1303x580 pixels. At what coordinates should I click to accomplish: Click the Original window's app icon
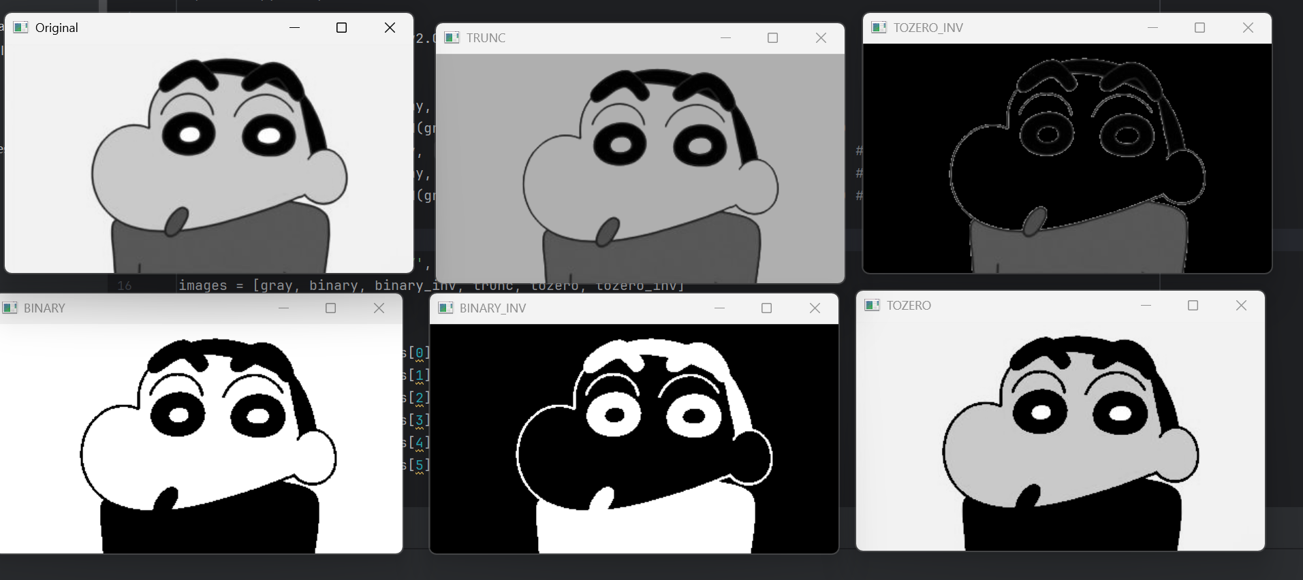tap(21, 27)
